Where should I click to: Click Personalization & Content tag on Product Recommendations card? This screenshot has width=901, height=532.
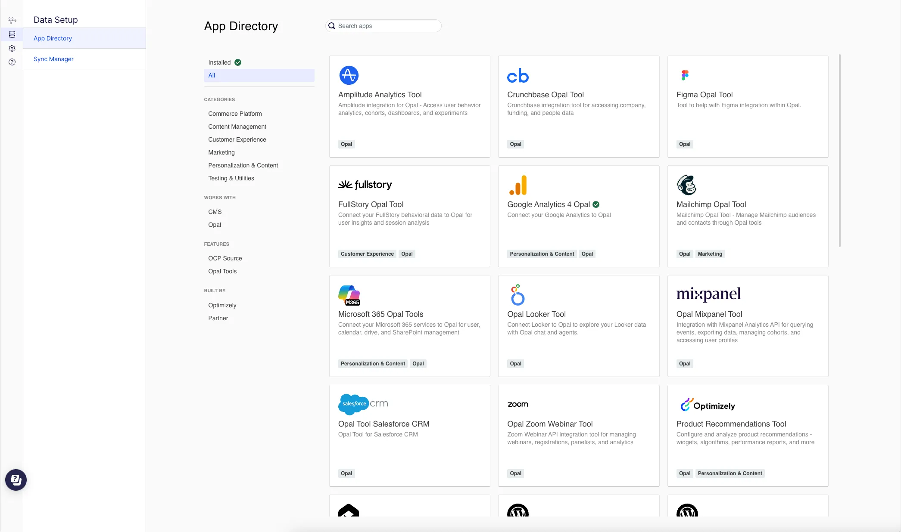[x=730, y=473]
